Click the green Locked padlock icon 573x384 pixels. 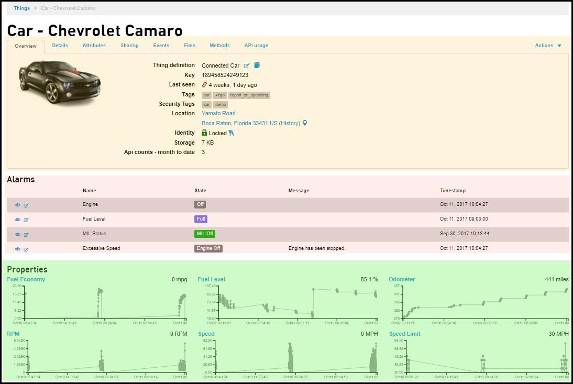[204, 133]
